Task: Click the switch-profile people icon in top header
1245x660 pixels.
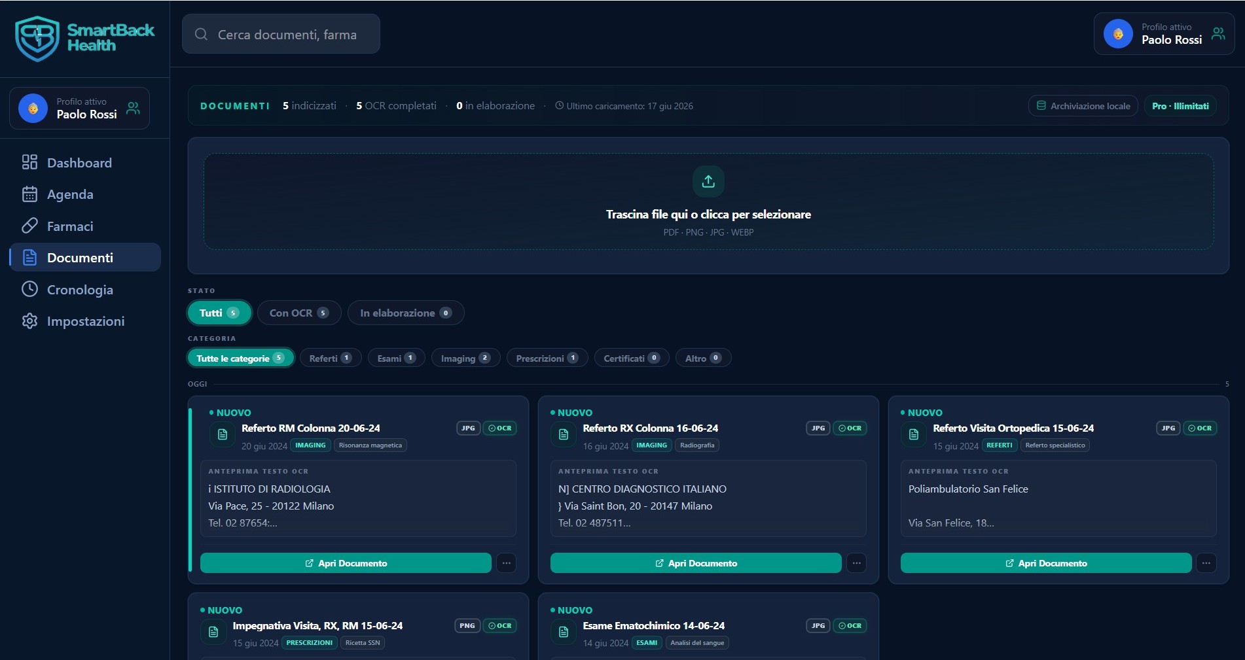Action: [1218, 33]
